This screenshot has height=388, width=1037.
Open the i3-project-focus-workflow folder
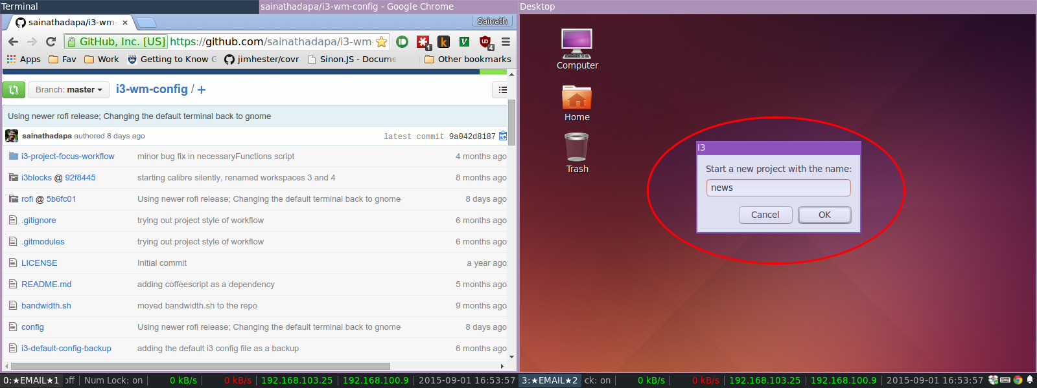(x=67, y=156)
